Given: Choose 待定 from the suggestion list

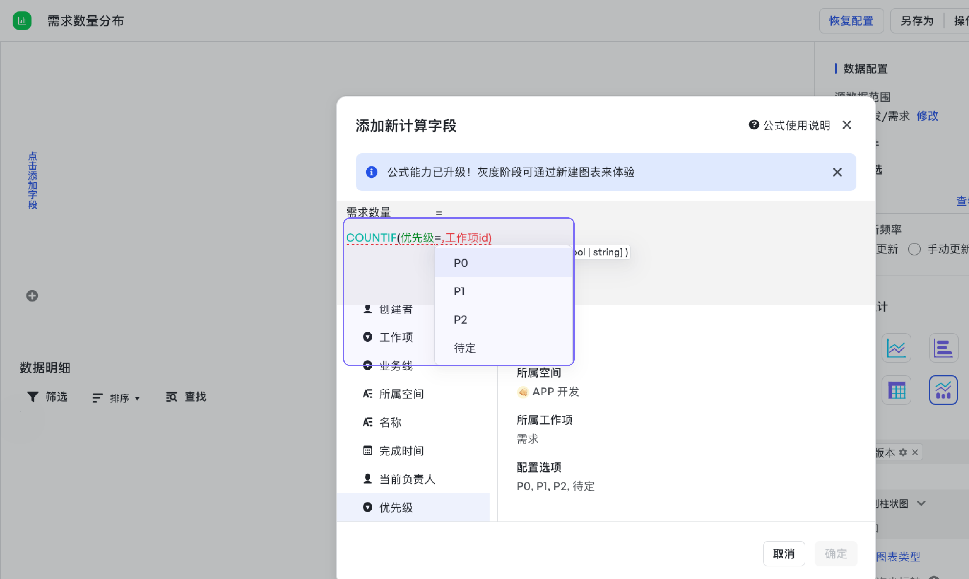Looking at the screenshot, I should point(504,348).
